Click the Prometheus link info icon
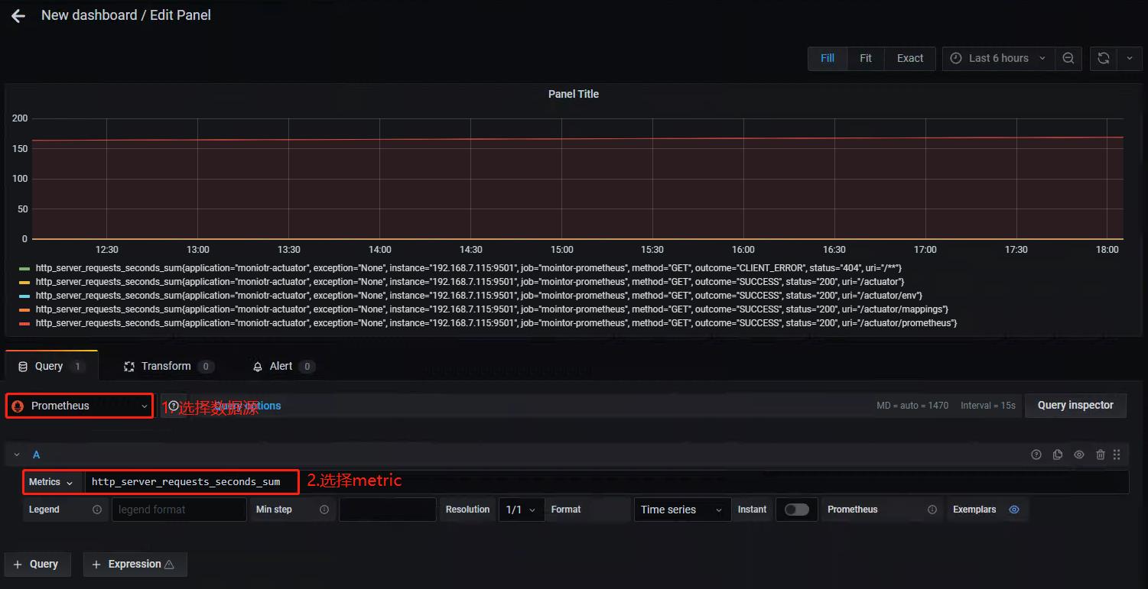This screenshot has width=1148, height=589. coord(932,510)
